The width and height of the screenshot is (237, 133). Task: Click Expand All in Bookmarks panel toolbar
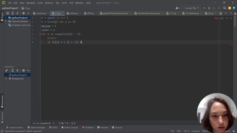pyautogui.click(x=13, y=71)
